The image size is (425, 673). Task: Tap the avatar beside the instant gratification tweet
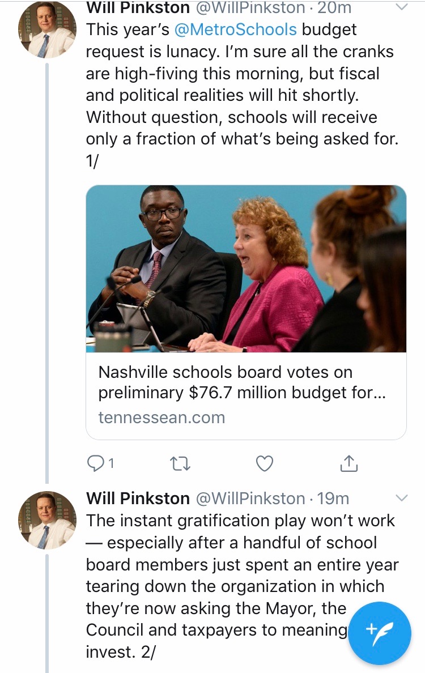(x=48, y=520)
